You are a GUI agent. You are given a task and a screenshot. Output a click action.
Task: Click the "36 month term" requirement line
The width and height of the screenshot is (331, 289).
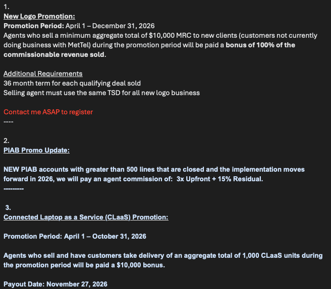pos(72,83)
